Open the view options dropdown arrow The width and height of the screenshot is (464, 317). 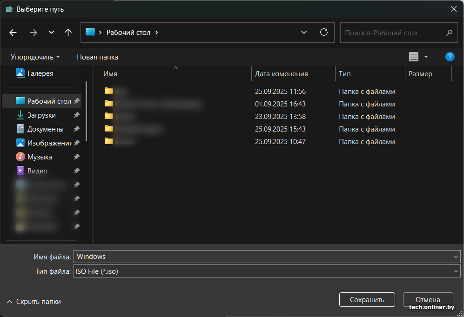(x=426, y=57)
